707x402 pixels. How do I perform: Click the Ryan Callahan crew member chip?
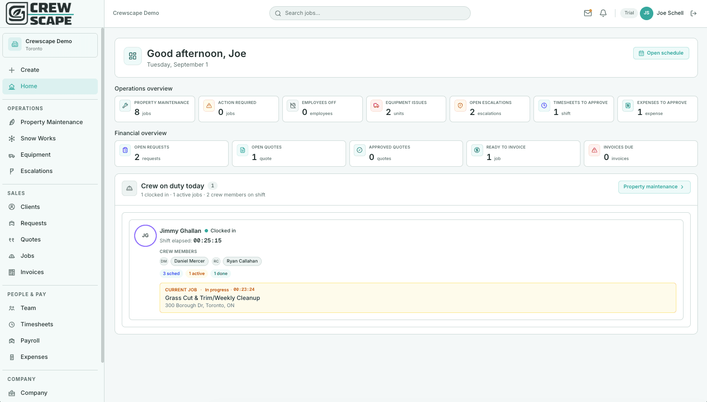[x=242, y=261]
